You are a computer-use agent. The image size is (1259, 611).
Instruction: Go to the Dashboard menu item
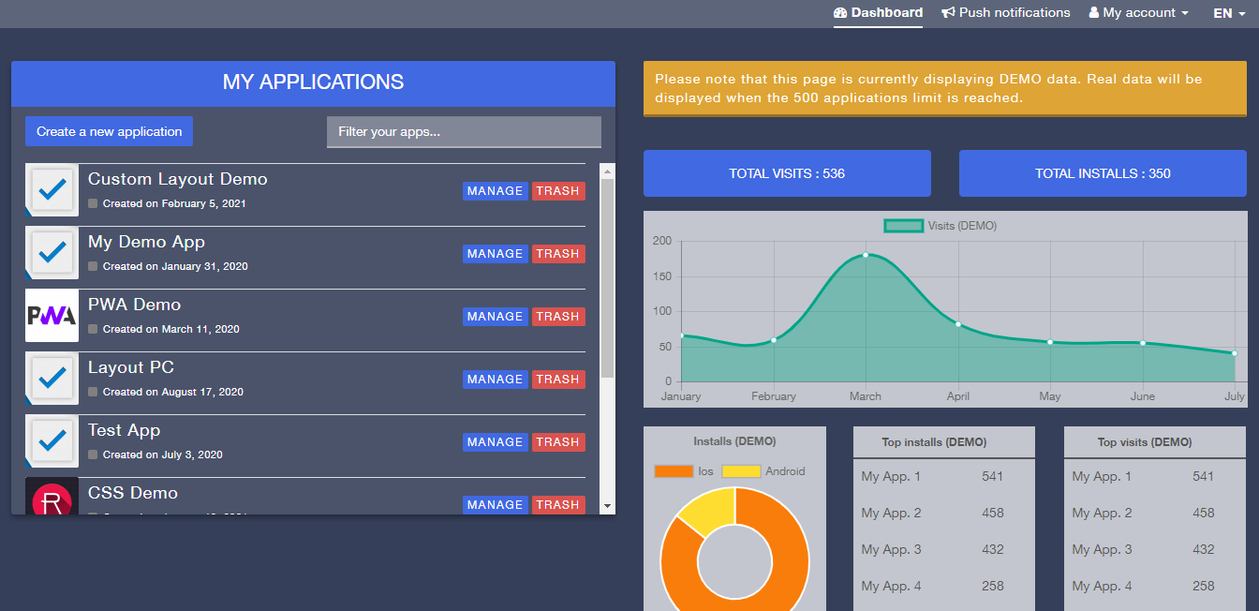click(x=878, y=13)
